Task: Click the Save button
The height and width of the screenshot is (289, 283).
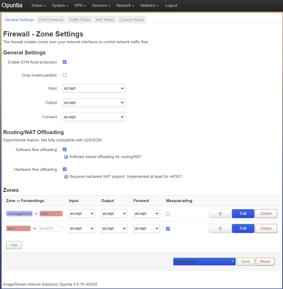Action: (x=245, y=262)
